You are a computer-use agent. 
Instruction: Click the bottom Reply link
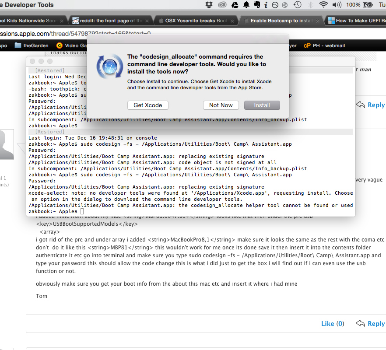pos(376,323)
